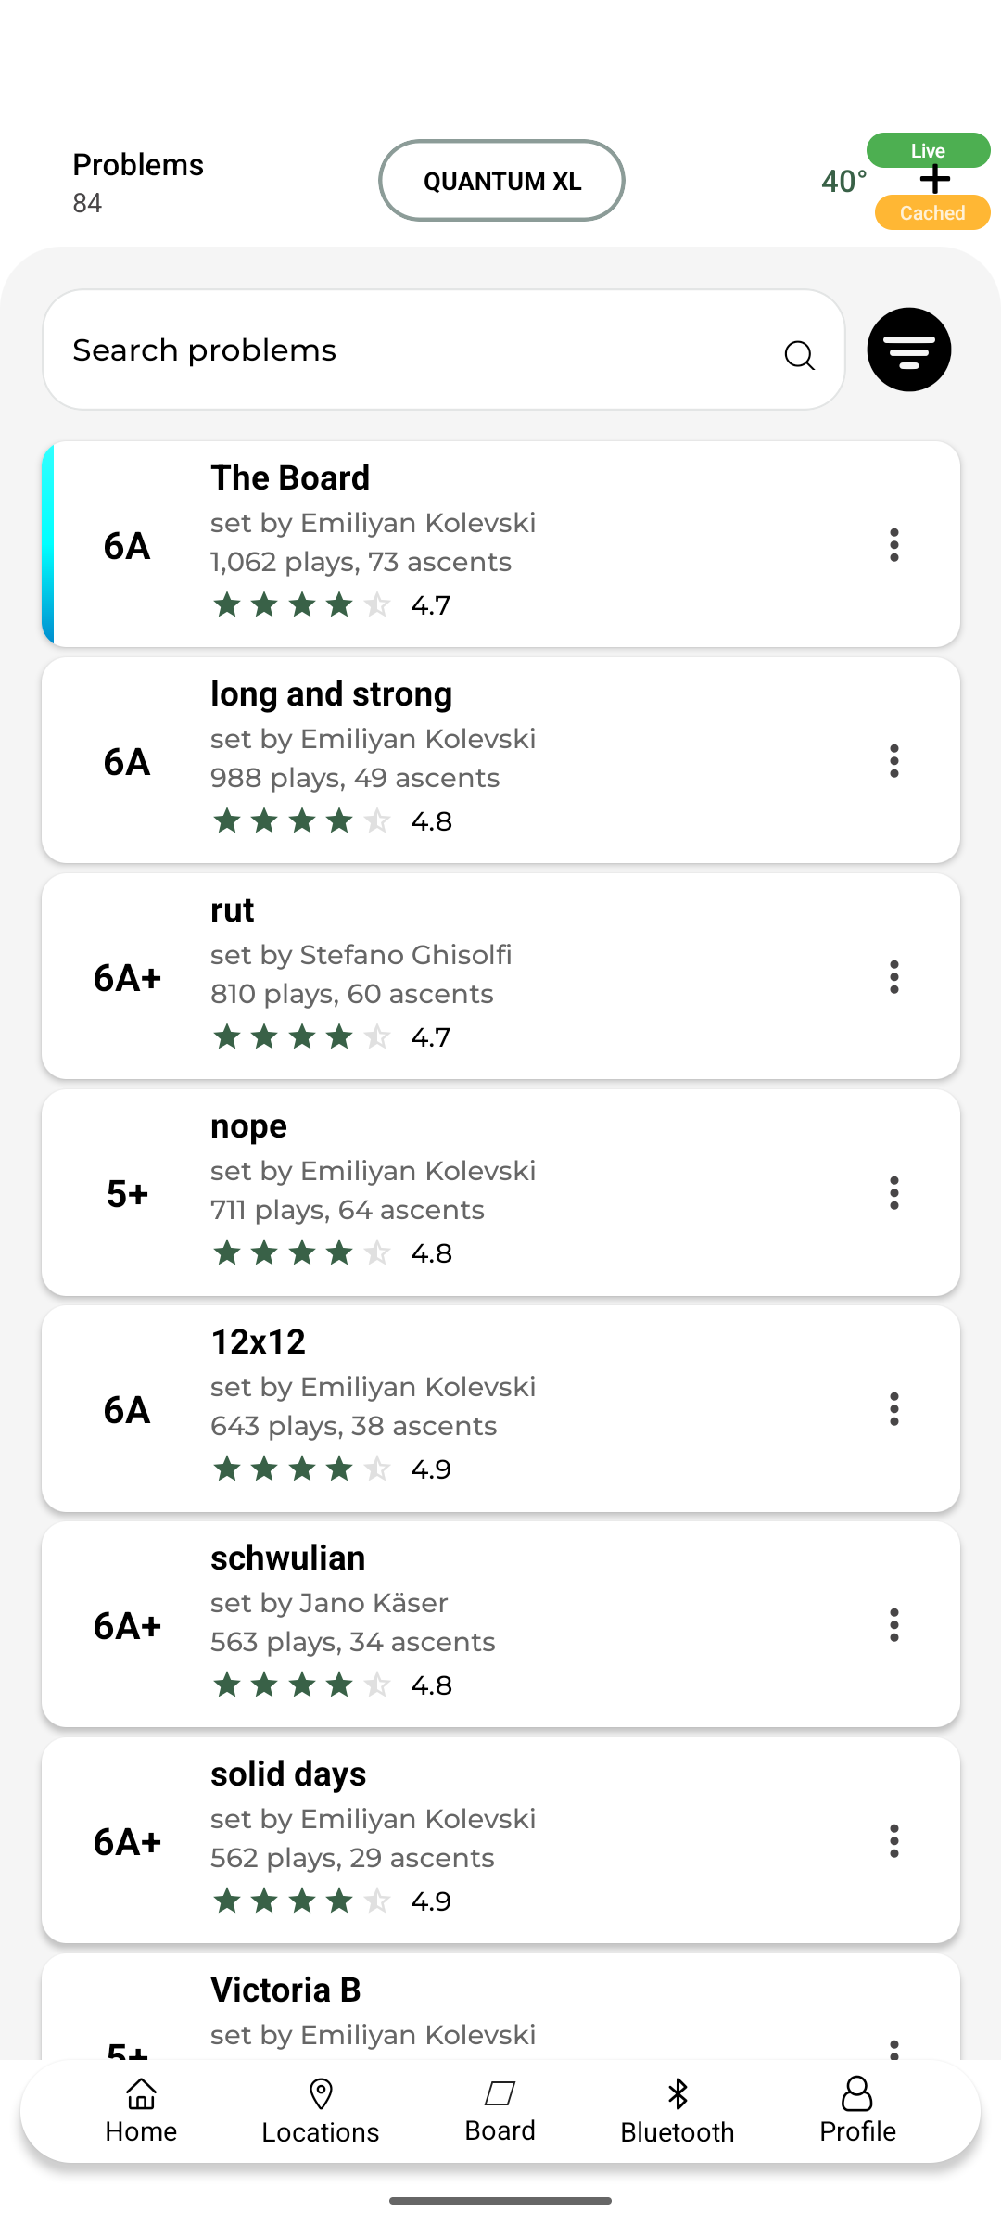Change the 40° board angle
This screenshot has width=1001, height=2225.
point(843,181)
